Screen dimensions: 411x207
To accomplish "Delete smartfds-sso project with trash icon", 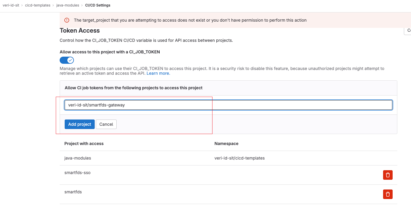I will coord(388,175).
